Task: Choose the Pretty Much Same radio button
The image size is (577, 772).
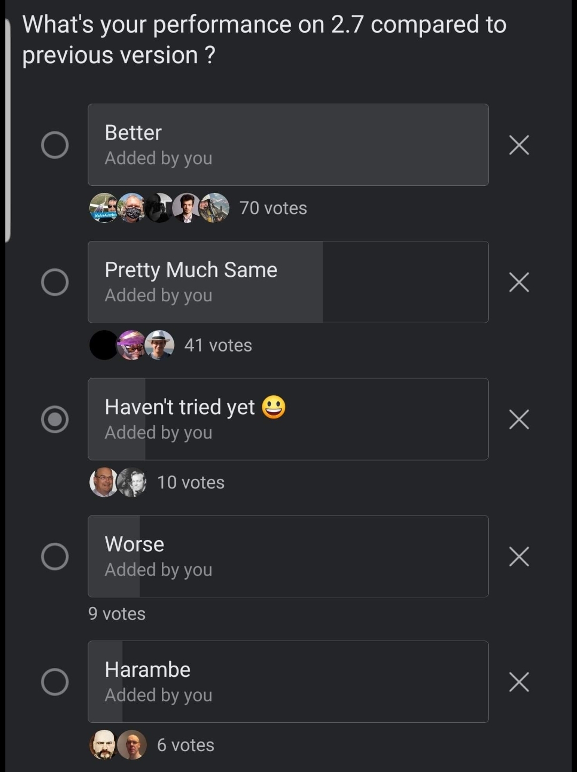Action: point(55,282)
